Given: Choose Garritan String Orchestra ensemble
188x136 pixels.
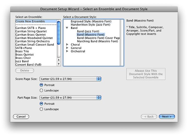Looking at the screenshot, I should click(x=36, y=41).
